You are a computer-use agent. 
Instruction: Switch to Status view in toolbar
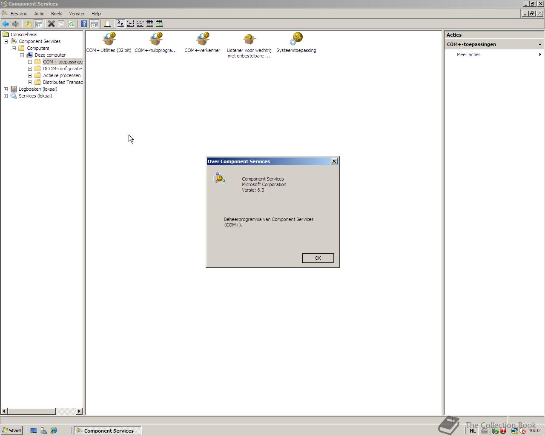tap(160, 24)
